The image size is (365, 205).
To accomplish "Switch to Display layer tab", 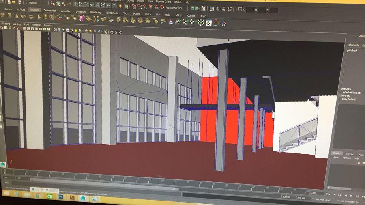I will 337,153.
